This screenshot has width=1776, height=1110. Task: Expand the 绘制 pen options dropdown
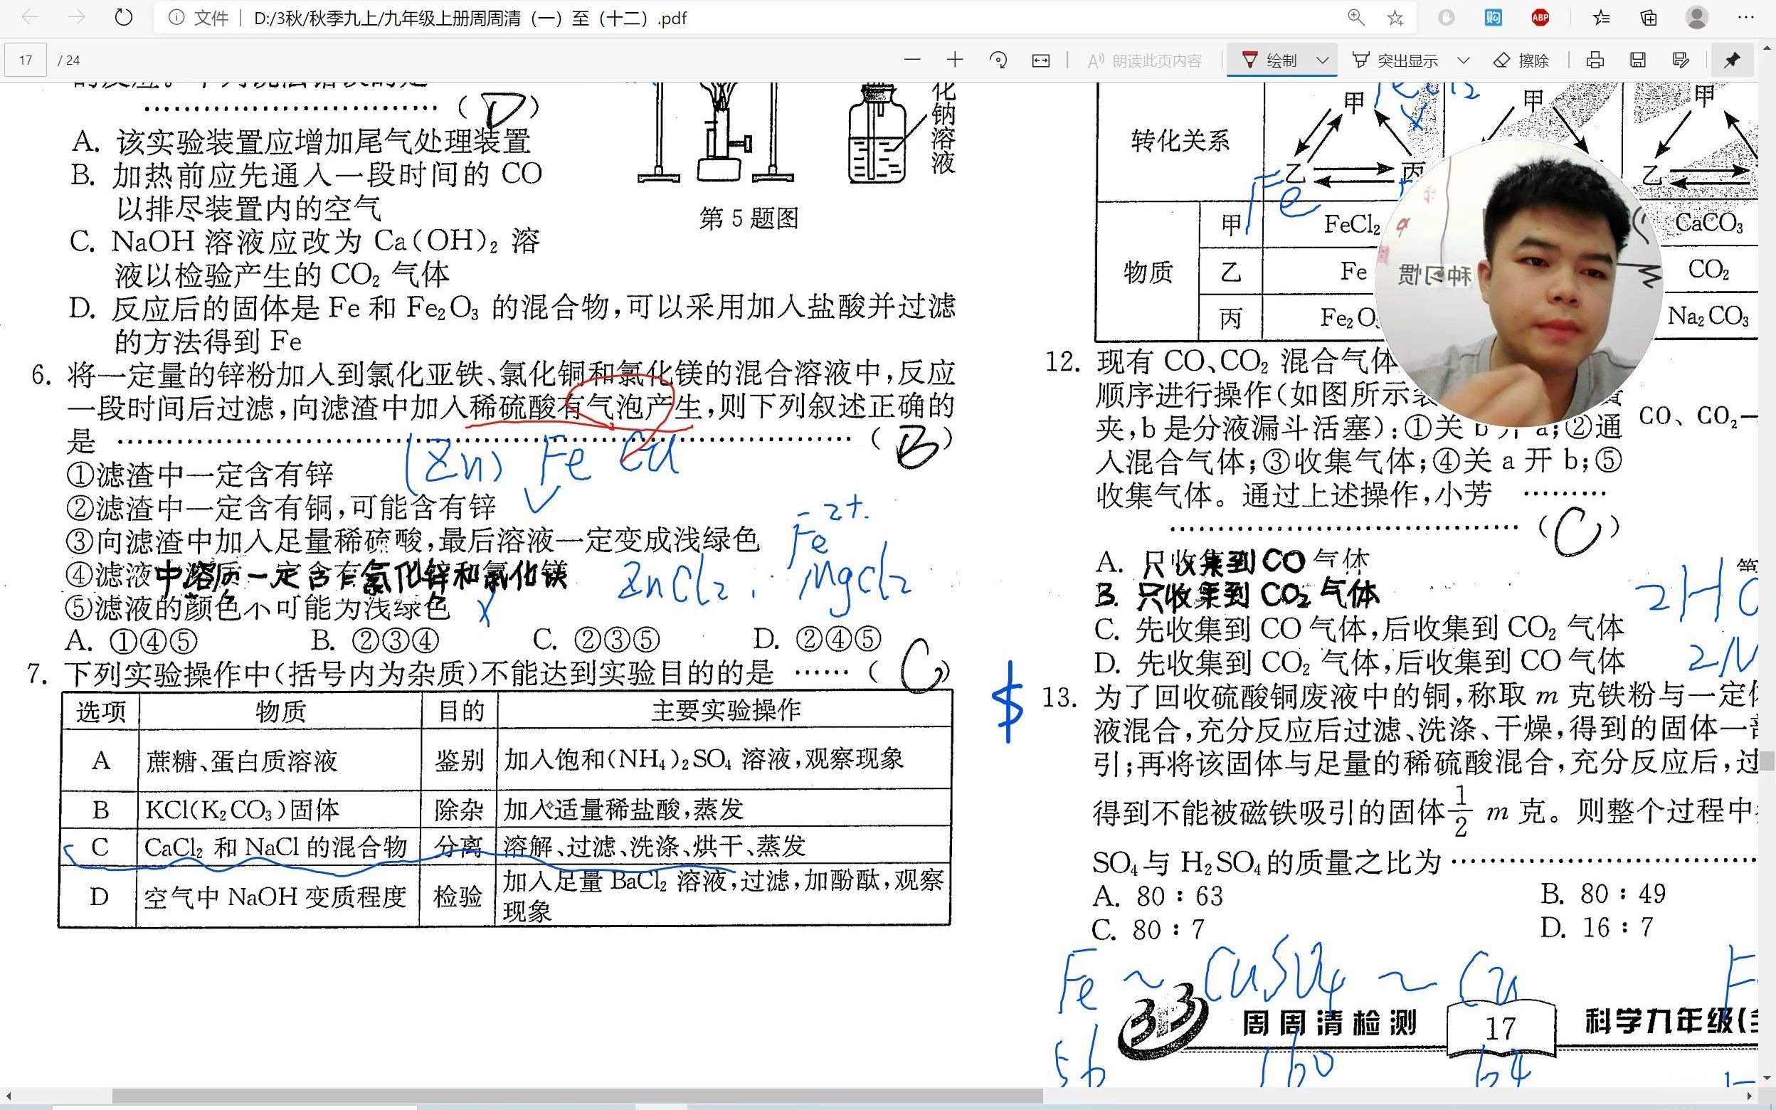pos(1323,60)
